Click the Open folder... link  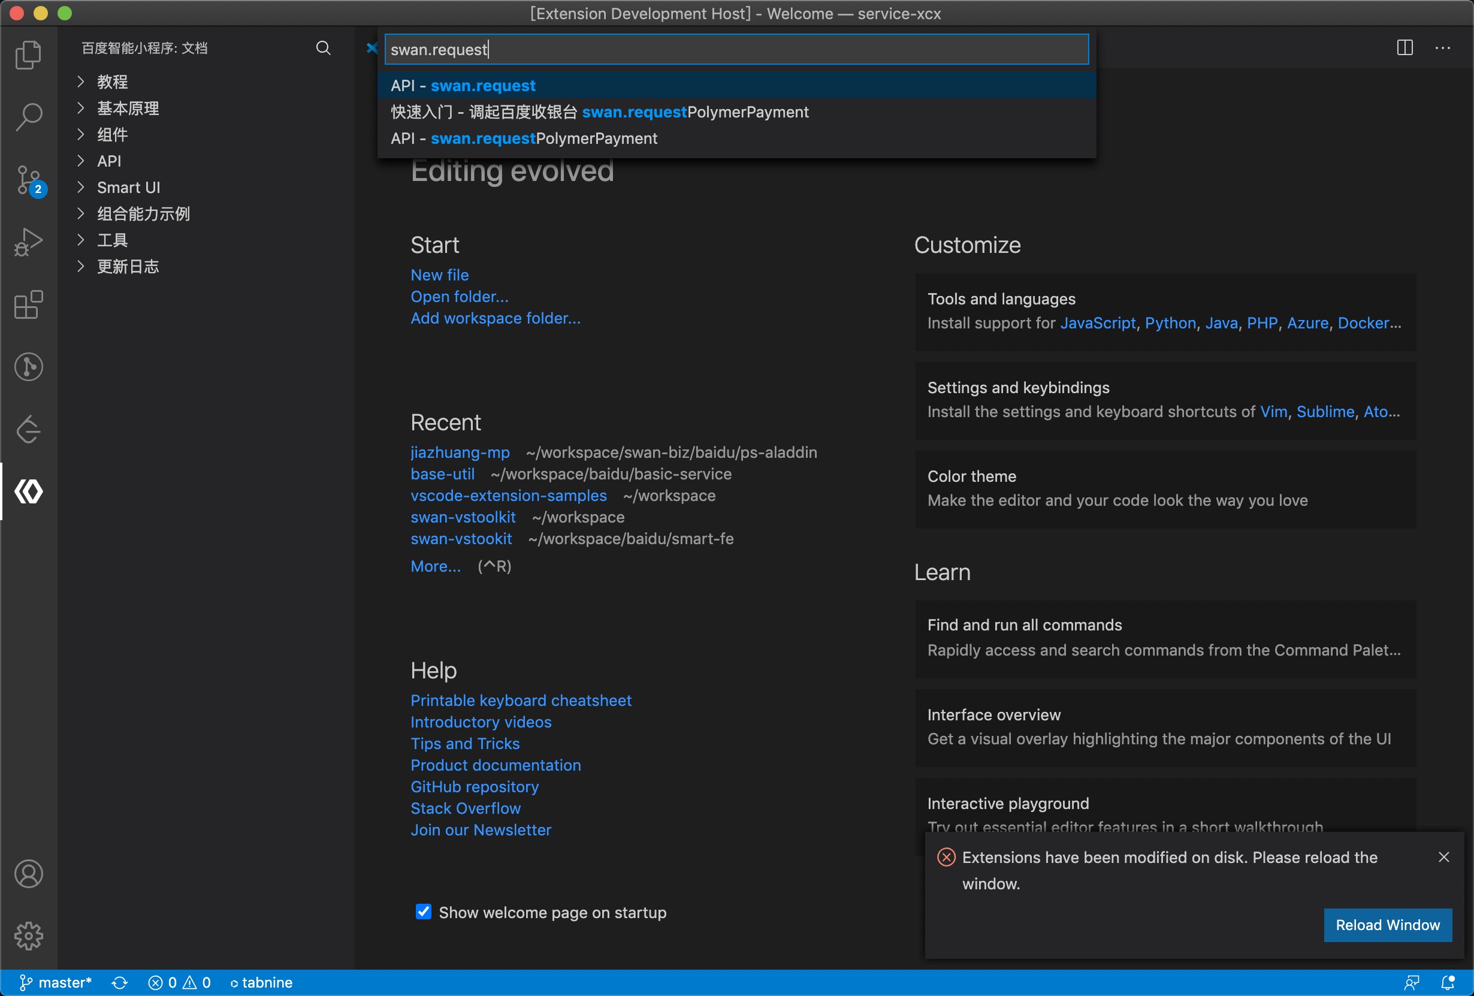click(459, 296)
